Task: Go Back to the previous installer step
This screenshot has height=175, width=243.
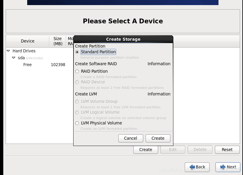Action: (197, 167)
